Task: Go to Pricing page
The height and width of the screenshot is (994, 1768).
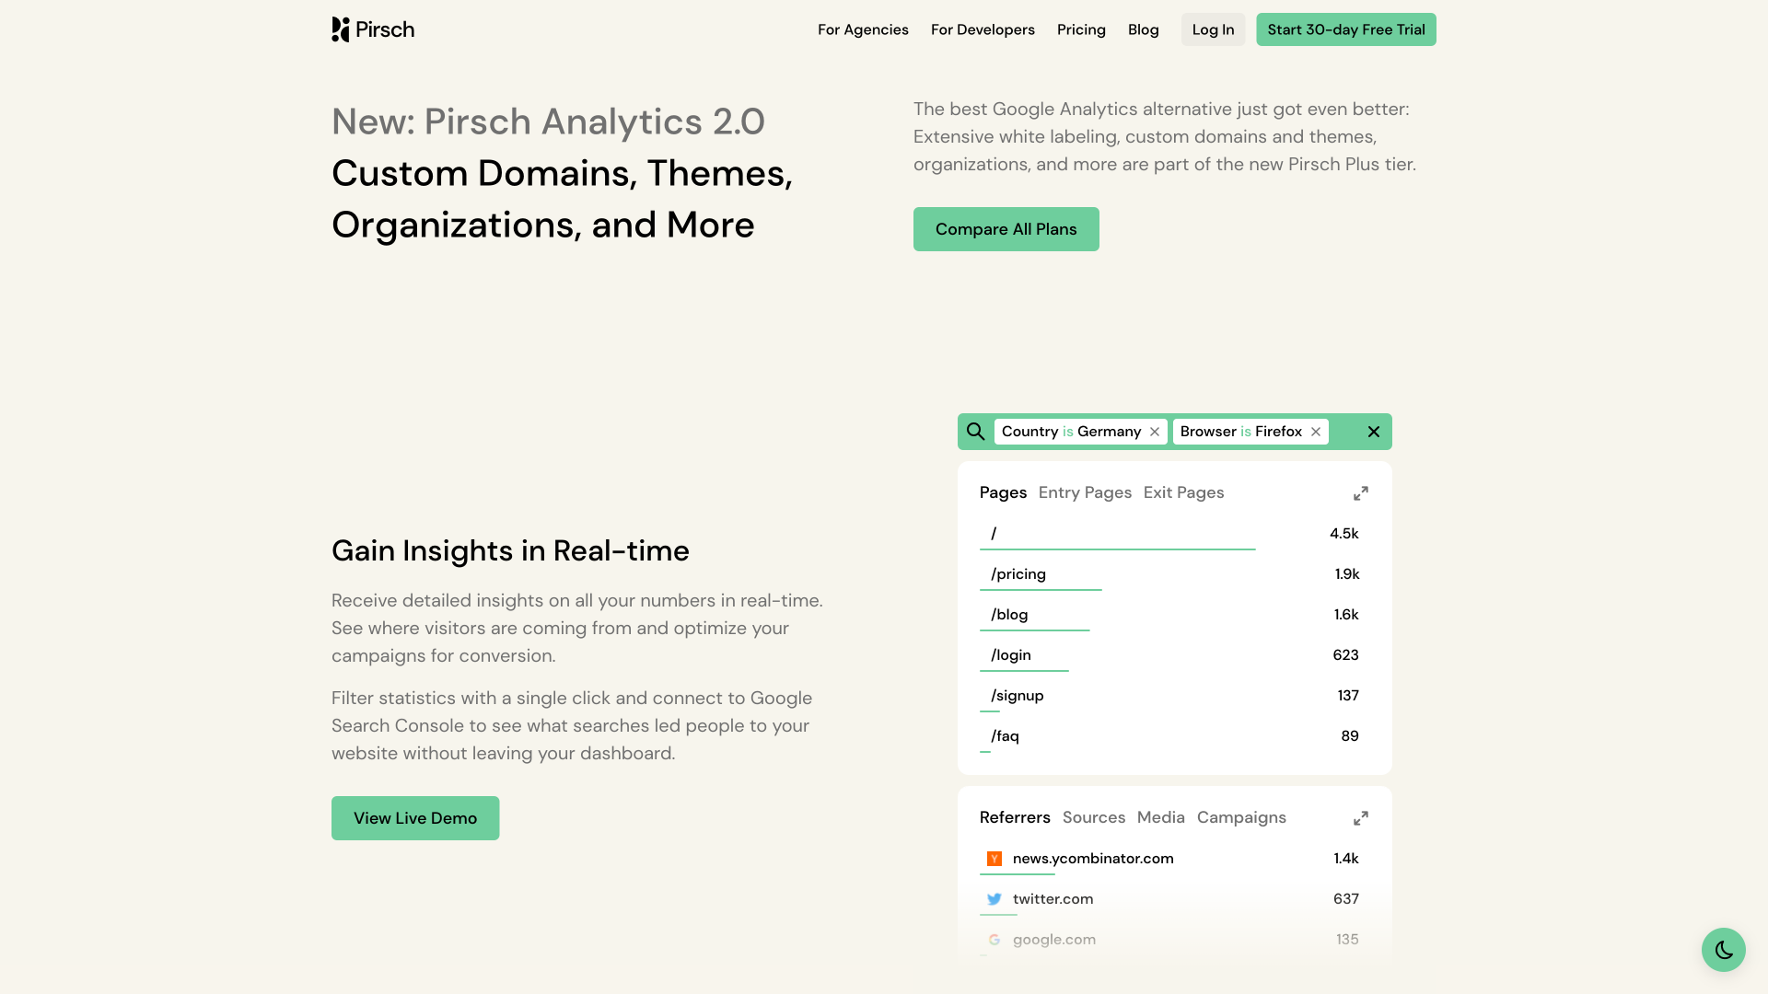Action: (1081, 29)
